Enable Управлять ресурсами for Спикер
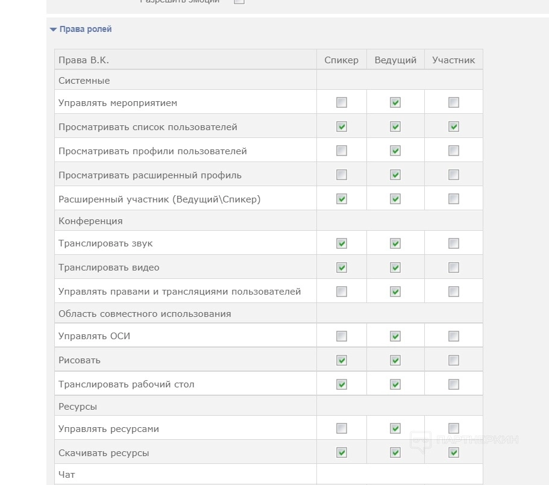549x485 pixels. pyautogui.click(x=342, y=428)
